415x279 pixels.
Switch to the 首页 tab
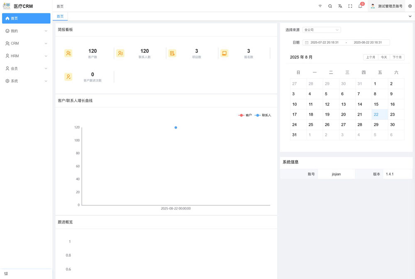60,17
